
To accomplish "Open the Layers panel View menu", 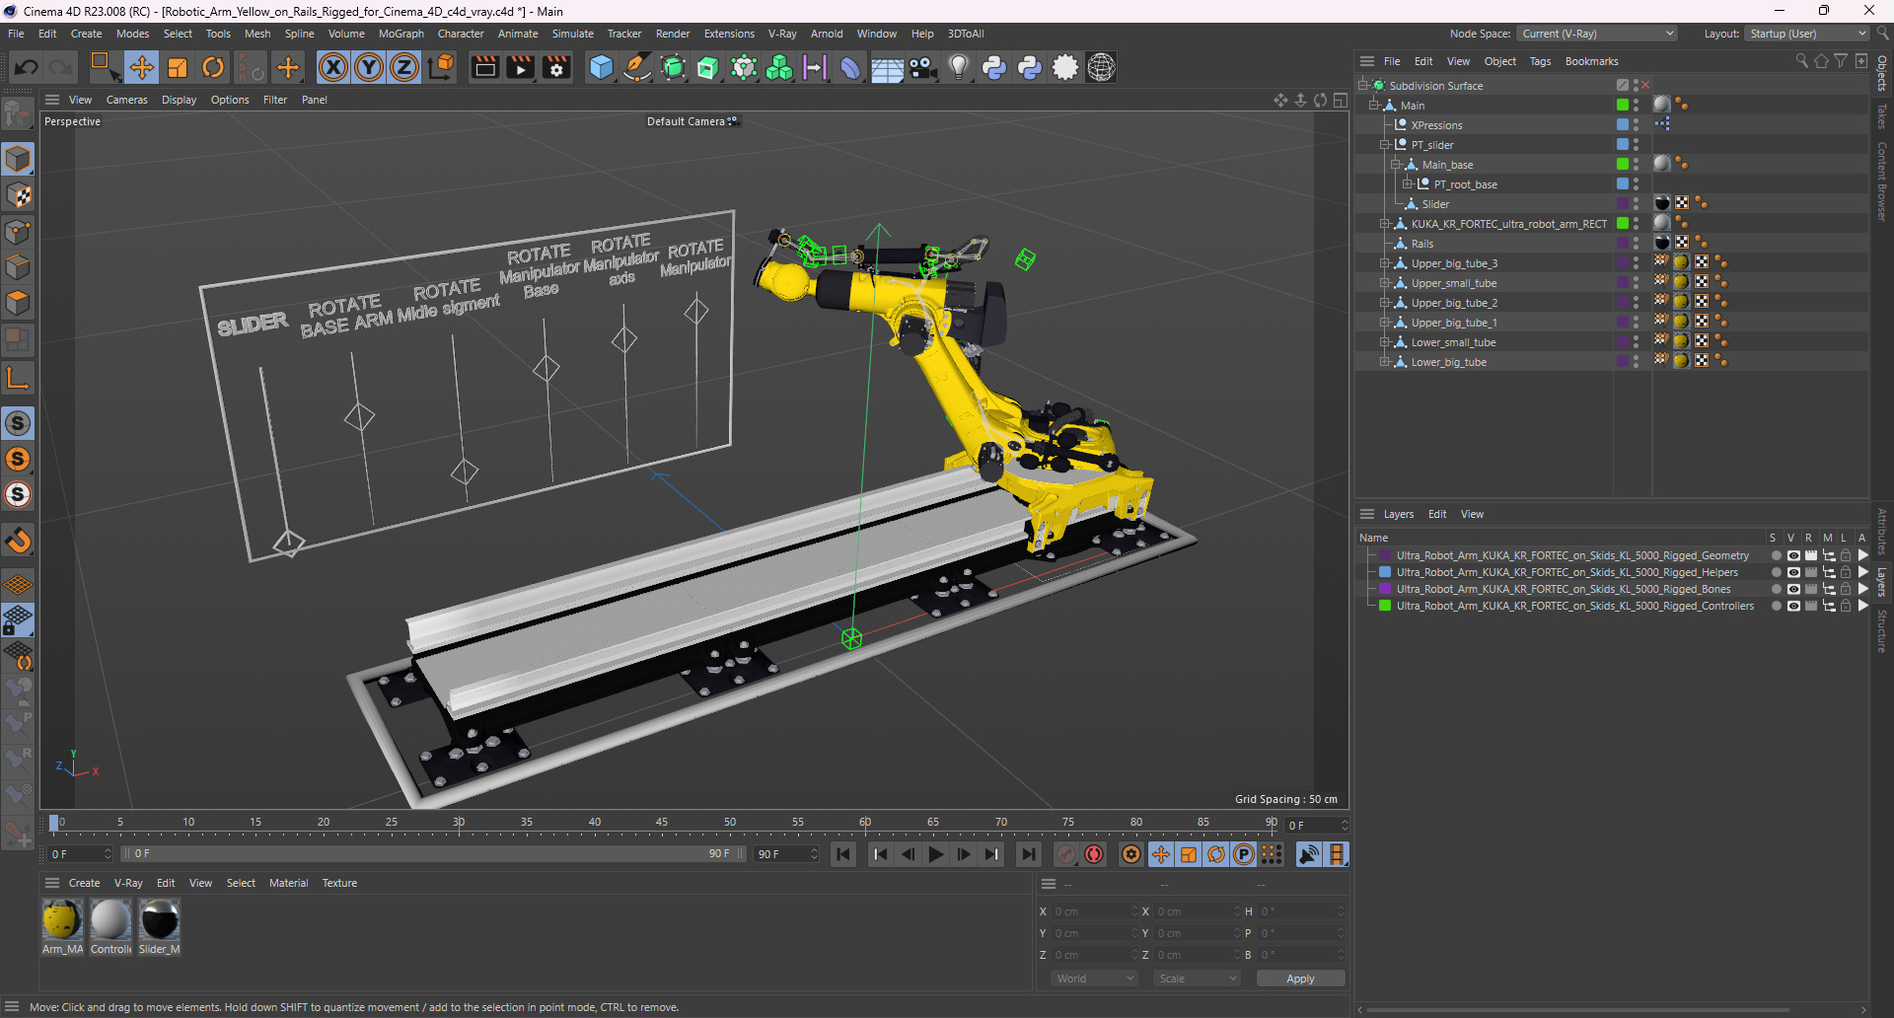I will [x=1472, y=514].
